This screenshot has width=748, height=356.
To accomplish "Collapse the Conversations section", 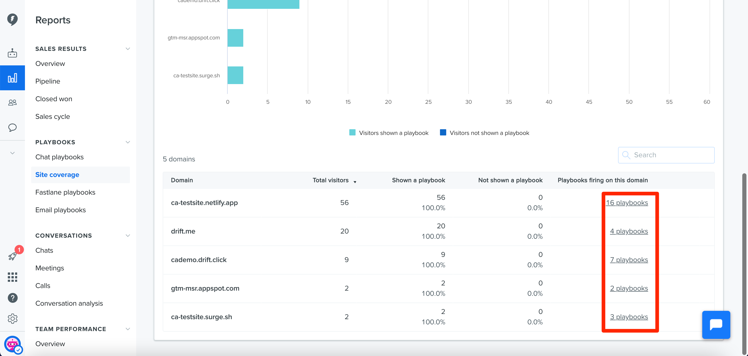I will (128, 235).
